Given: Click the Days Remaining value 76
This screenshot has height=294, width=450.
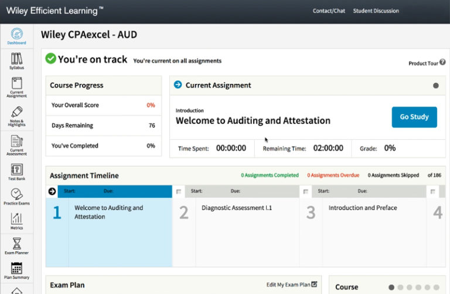Looking at the screenshot, I should coord(152,126).
